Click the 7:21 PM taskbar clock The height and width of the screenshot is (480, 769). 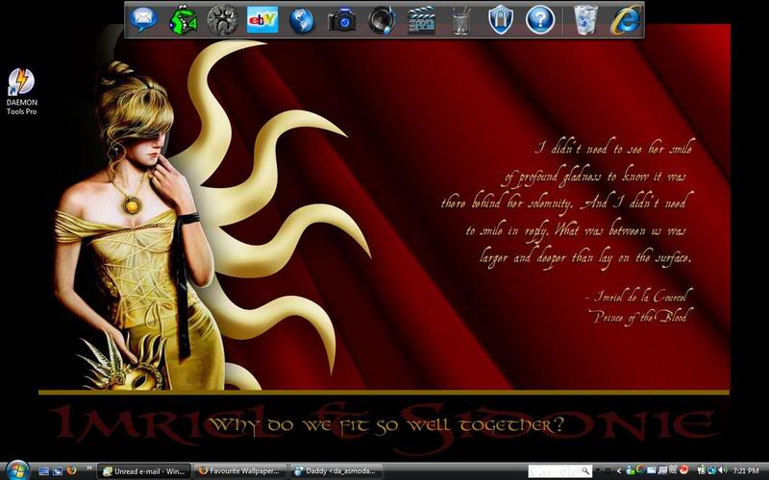[x=746, y=470]
